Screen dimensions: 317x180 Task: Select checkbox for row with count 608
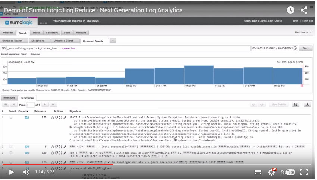[x=11, y=147]
